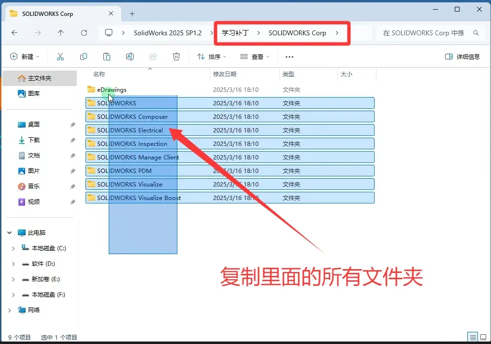
Task: Sort by the 修改日期 column header
Action: coord(225,74)
